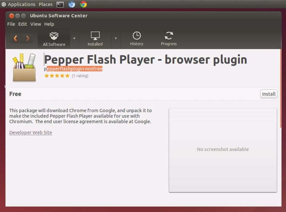
Task: Click the five-star rating display
Action: (57, 76)
